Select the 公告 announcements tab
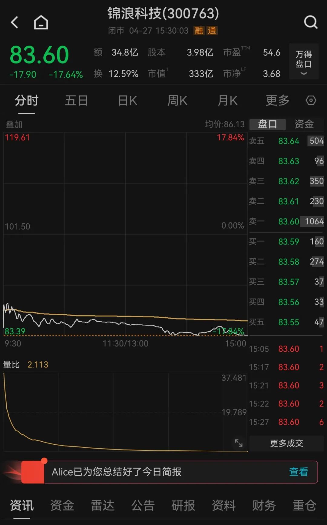 click(x=143, y=505)
